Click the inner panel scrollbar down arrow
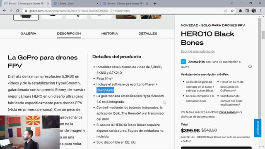The width and height of the screenshot is (265, 149). coord(260,147)
